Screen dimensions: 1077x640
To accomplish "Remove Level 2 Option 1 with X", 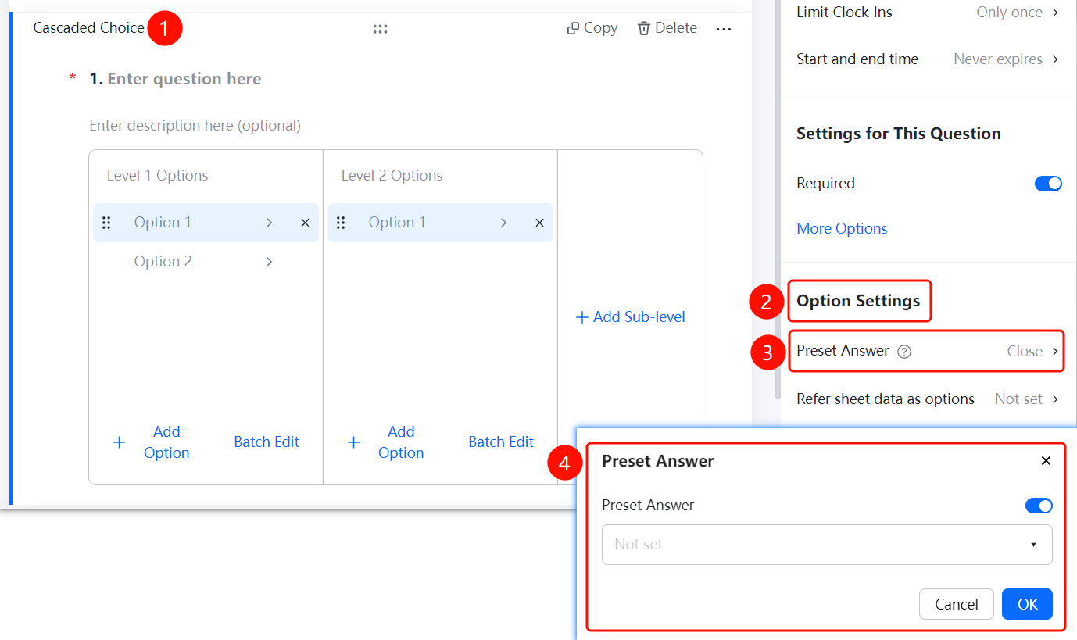I will [x=539, y=223].
